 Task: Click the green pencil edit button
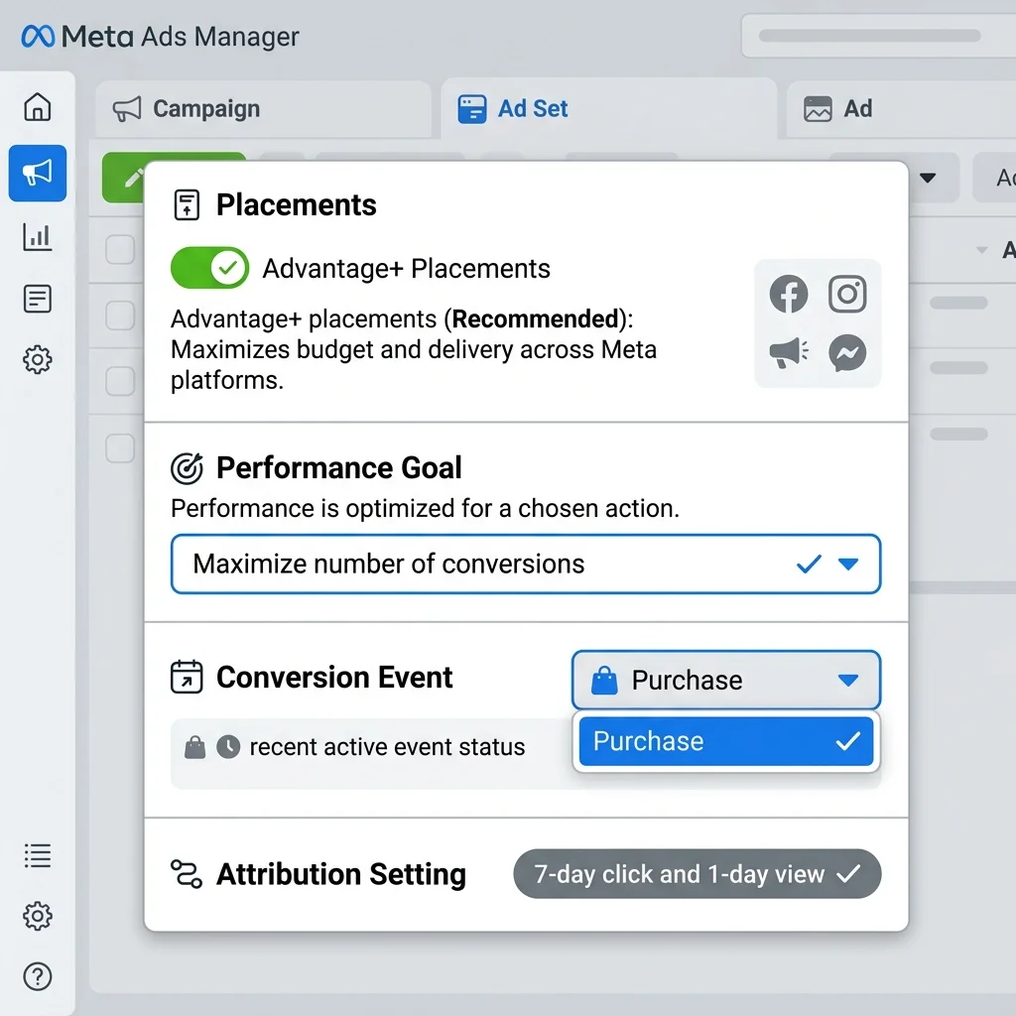click(124, 178)
